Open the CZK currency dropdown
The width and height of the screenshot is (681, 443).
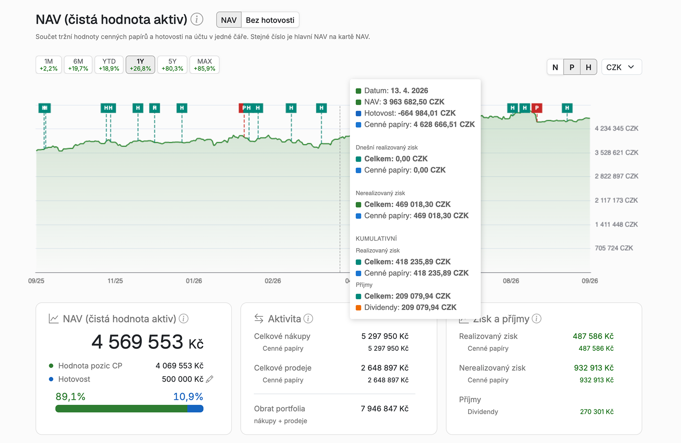622,67
